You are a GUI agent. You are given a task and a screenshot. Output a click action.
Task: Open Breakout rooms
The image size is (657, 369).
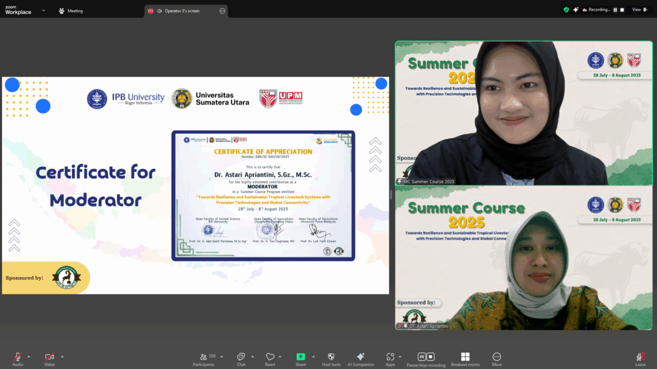[465, 357]
